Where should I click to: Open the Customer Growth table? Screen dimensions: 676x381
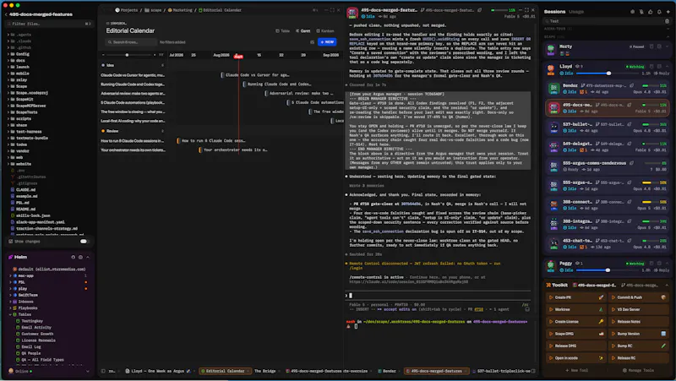click(37, 334)
